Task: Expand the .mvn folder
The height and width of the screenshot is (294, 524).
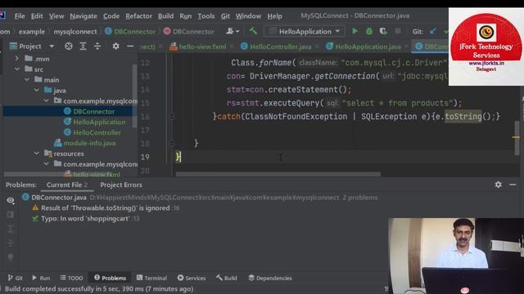Action: [16, 59]
